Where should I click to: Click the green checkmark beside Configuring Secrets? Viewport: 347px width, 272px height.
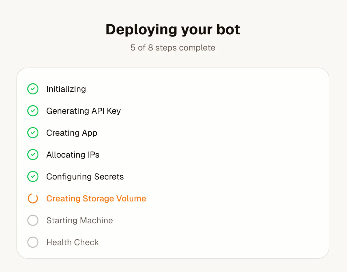click(x=33, y=176)
